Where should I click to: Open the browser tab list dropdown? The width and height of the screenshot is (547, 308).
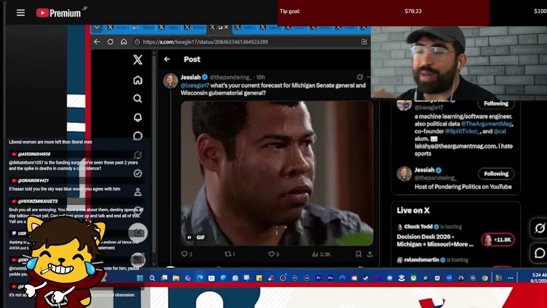click(97, 27)
